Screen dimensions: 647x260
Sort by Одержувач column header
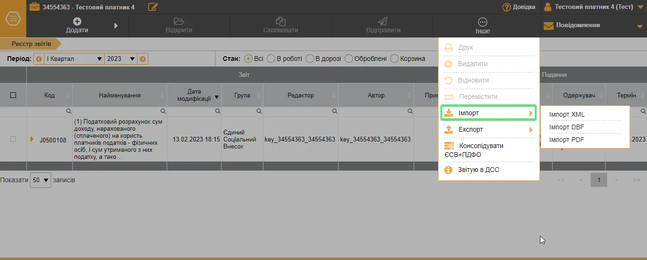pyautogui.click(x=579, y=95)
